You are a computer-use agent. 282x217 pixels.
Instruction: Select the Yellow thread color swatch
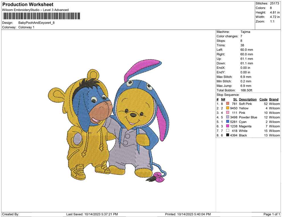[228, 108]
